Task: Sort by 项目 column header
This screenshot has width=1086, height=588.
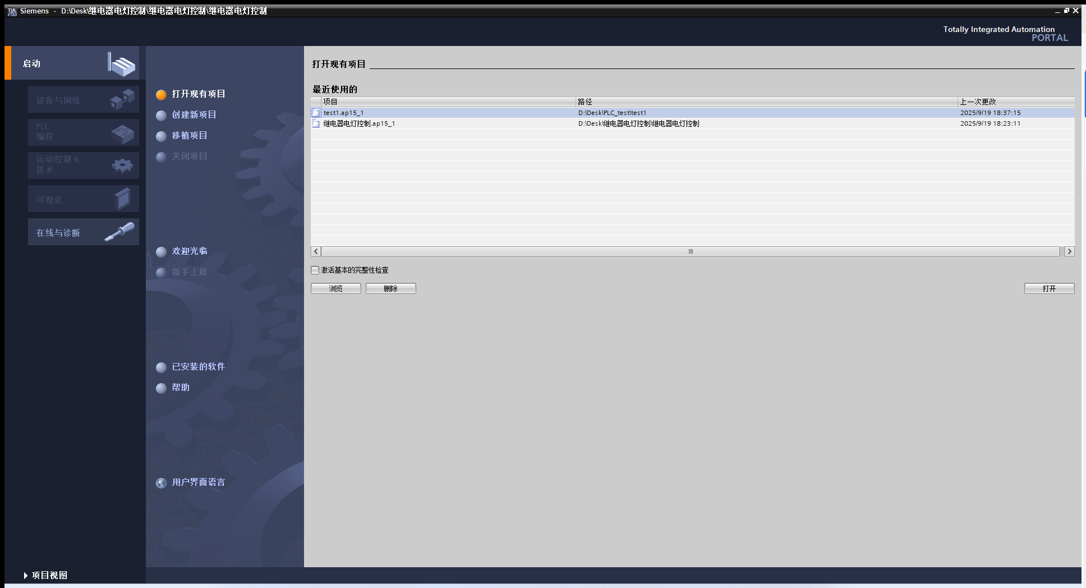Action: (x=448, y=102)
